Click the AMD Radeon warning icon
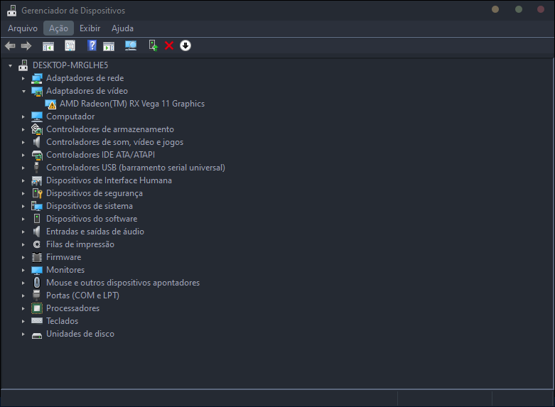555x407 pixels. (x=50, y=104)
